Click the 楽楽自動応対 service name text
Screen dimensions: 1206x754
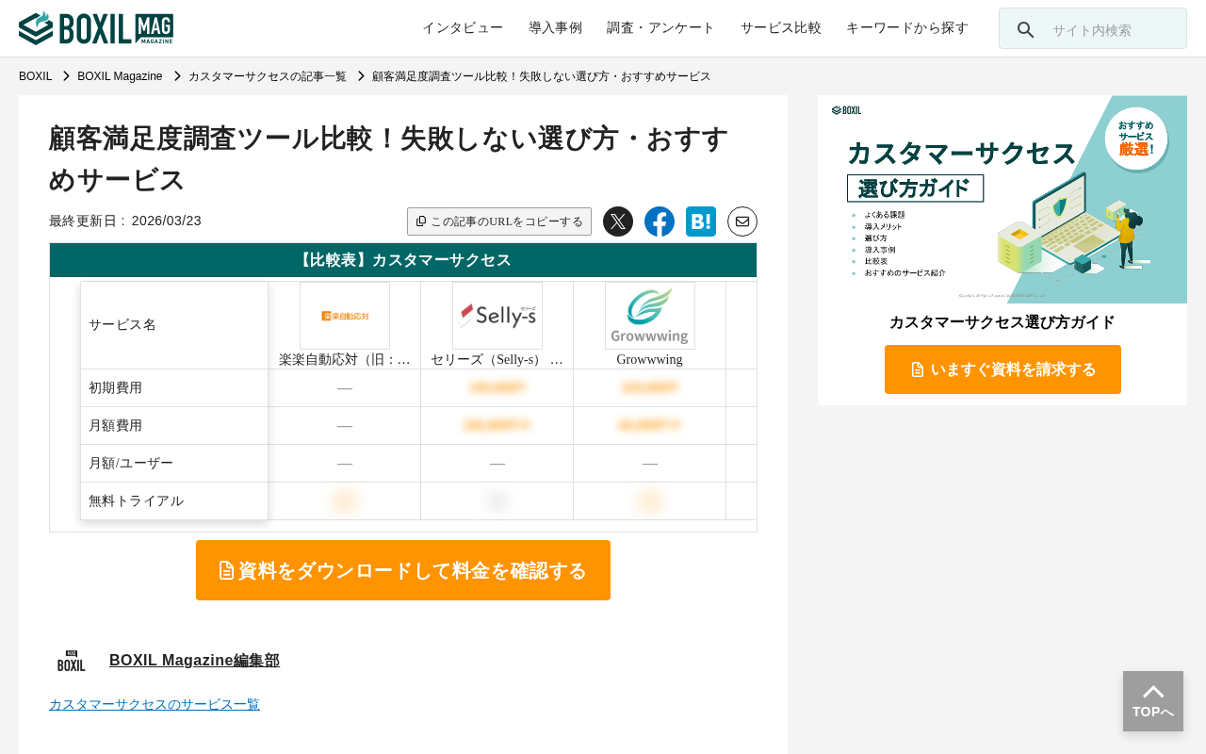coord(345,359)
